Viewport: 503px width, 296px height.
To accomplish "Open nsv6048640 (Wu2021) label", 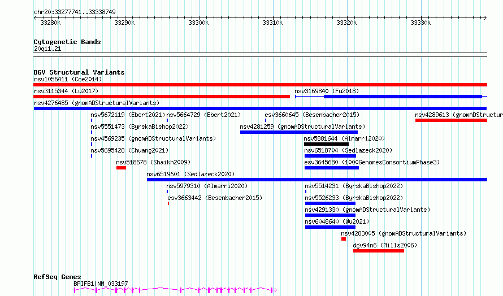I will pos(337,221).
